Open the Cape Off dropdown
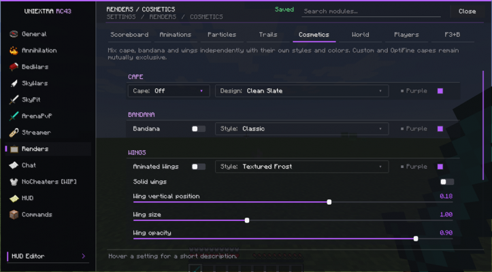The width and height of the screenshot is (492, 272). coord(169,91)
